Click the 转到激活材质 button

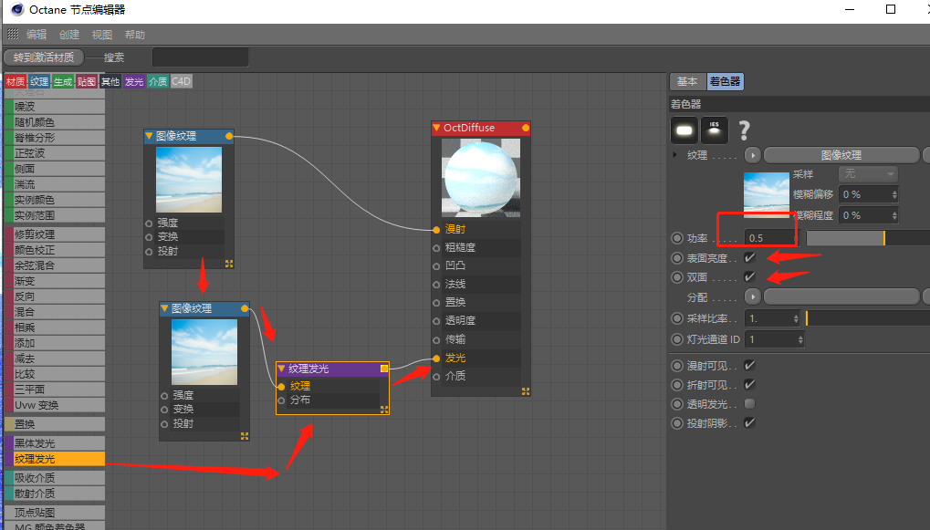coord(44,57)
